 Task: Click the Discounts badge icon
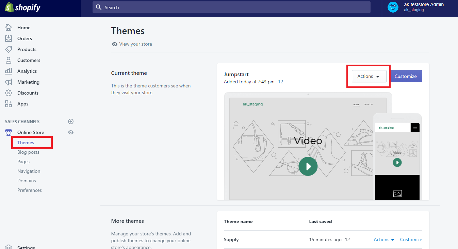pos(9,93)
